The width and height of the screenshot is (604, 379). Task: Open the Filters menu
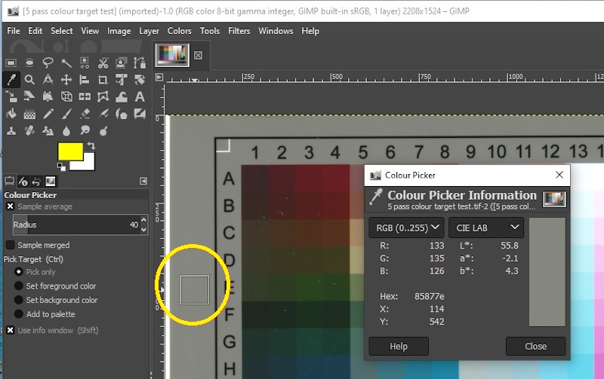[x=239, y=31]
